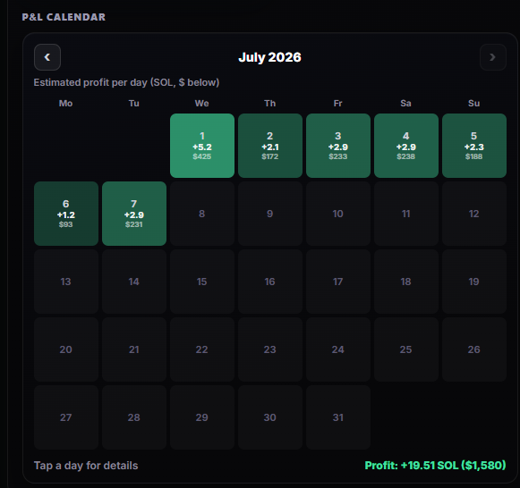Click the day 17 cell
Screen dimensions: 520x488
tap(338, 282)
